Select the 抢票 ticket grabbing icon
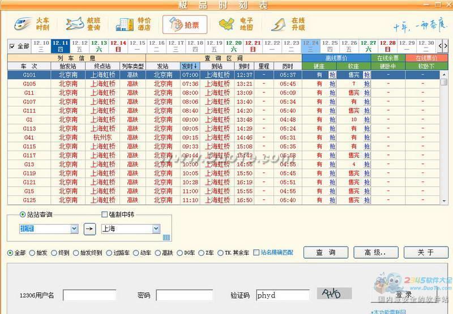This screenshot has height=314, width=453. [185, 24]
